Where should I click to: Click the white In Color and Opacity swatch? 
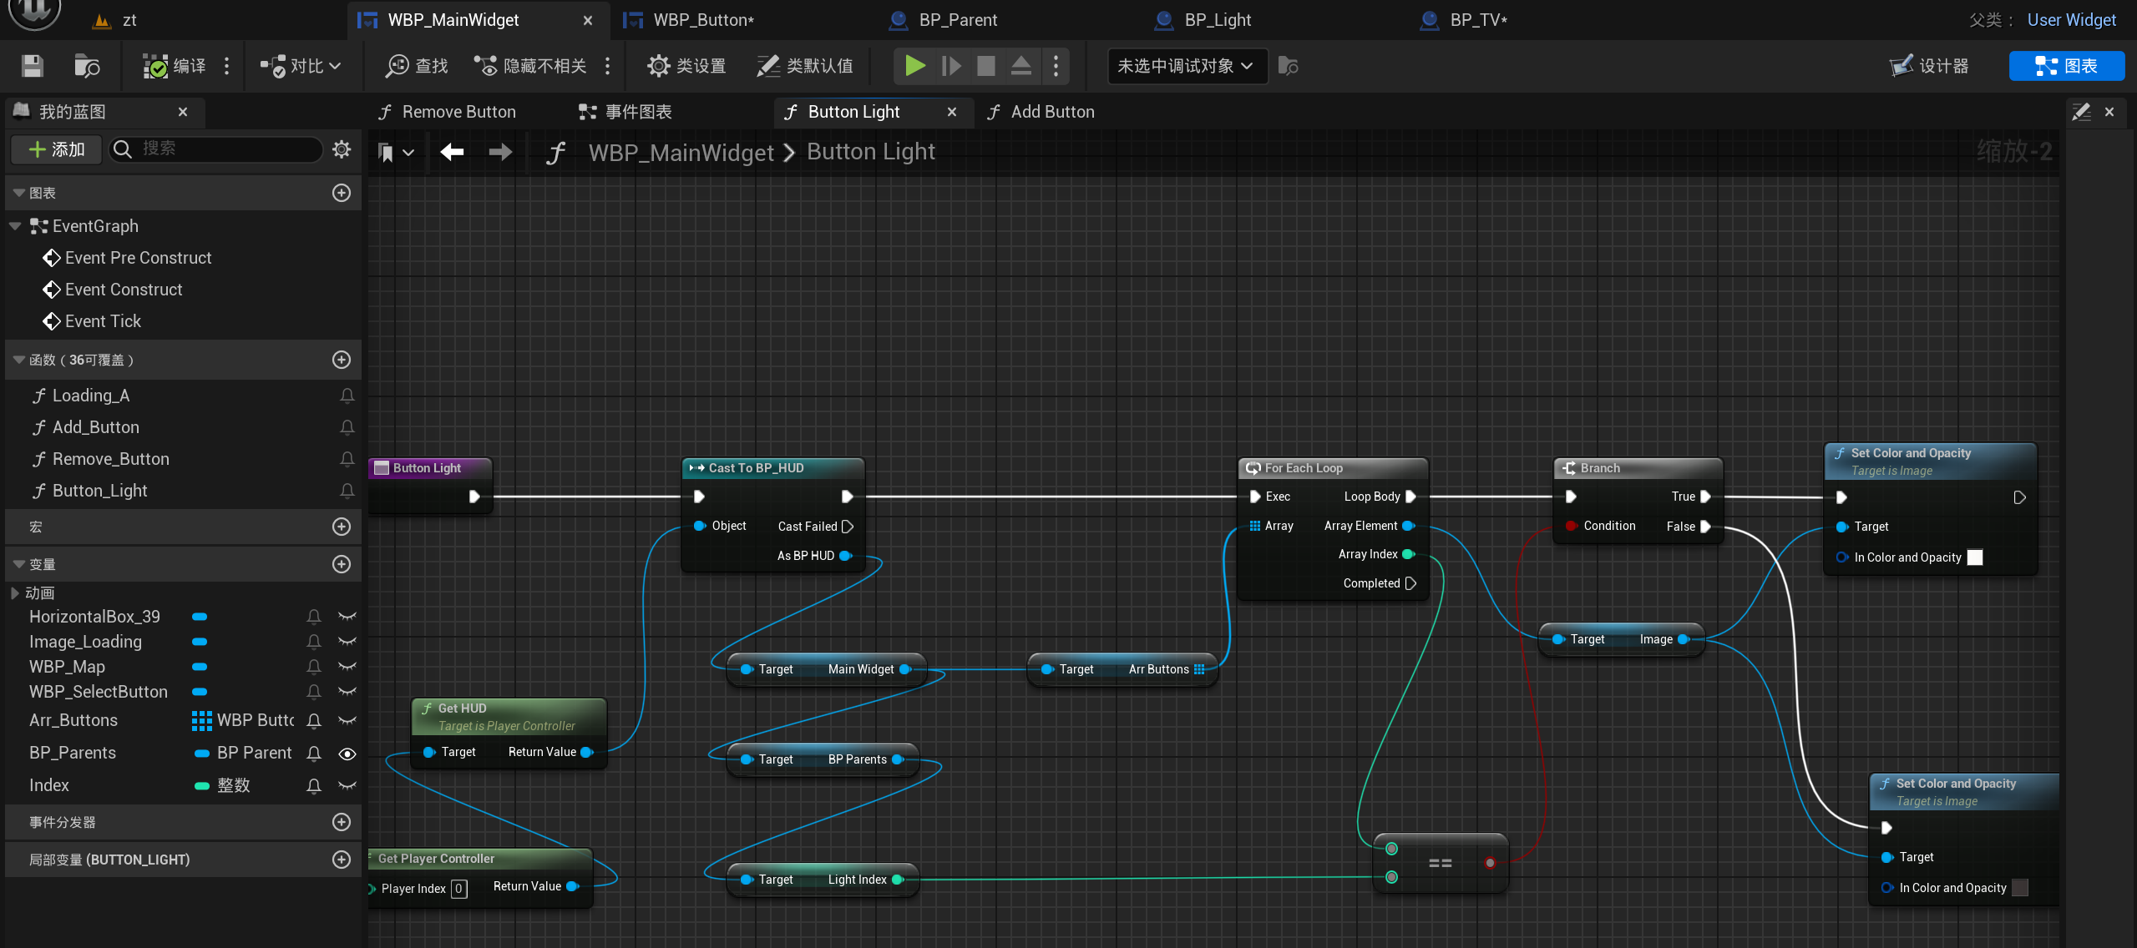[1974, 557]
